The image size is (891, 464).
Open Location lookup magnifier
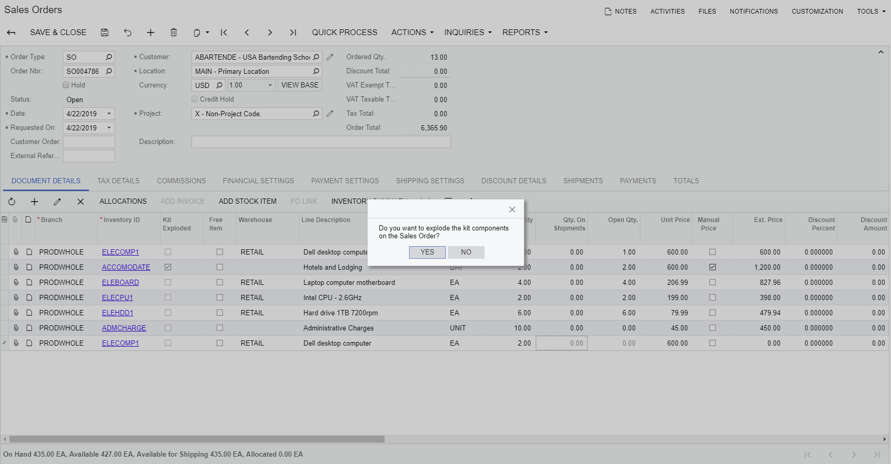pos(316,71)
